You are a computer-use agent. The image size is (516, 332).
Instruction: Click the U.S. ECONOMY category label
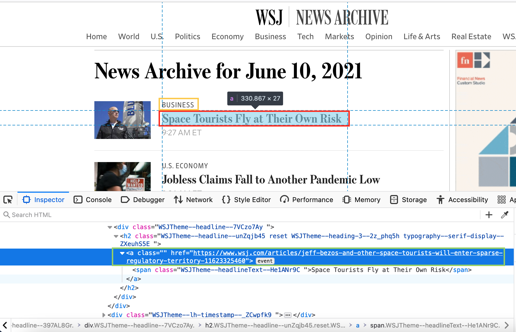185,166
